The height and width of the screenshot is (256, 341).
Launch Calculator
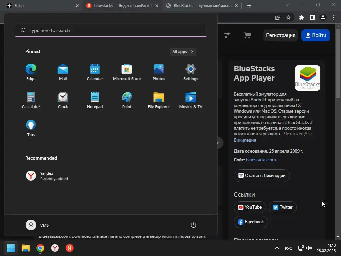(31, 100)
